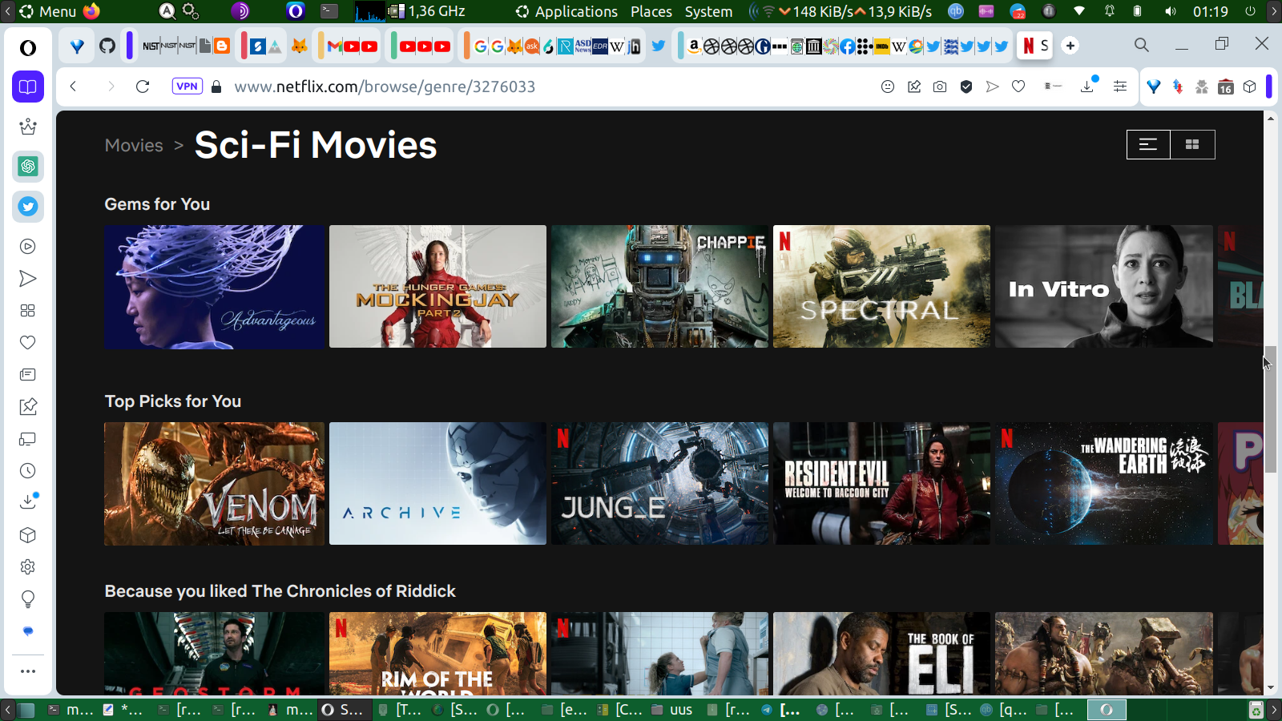Open The Wandering Earth thumbnail
Viewport: 1282px width, 721px height.
(1103, 484)
